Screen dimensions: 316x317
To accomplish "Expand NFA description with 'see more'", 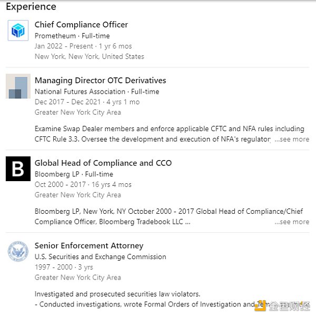I will (x=292, y=140).
